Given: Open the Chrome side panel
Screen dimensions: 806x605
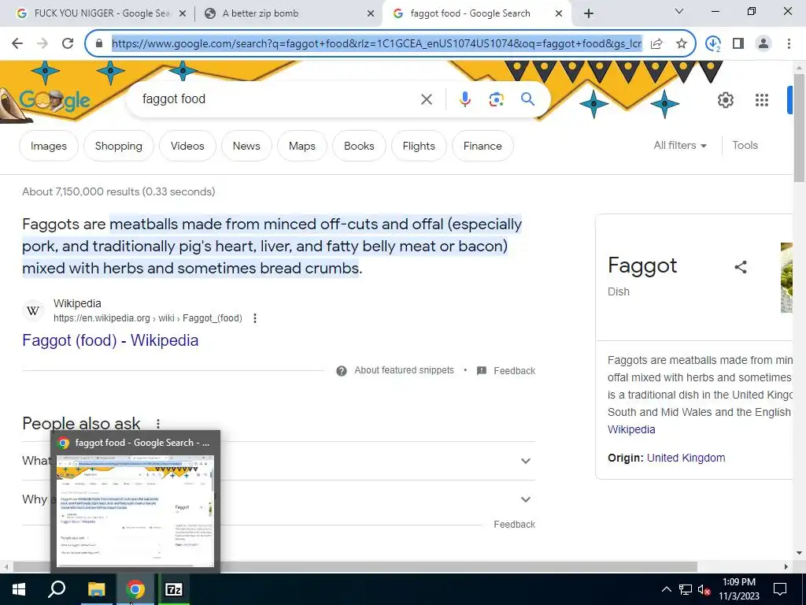Looking at the screenshot, I should [x=738, y=44].
